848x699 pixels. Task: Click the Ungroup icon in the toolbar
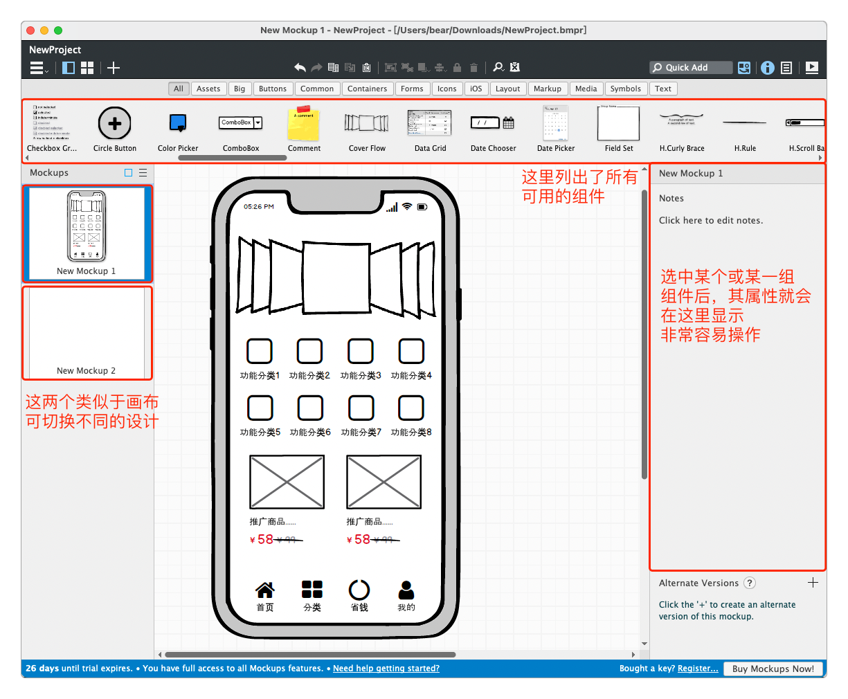(407, 67)
